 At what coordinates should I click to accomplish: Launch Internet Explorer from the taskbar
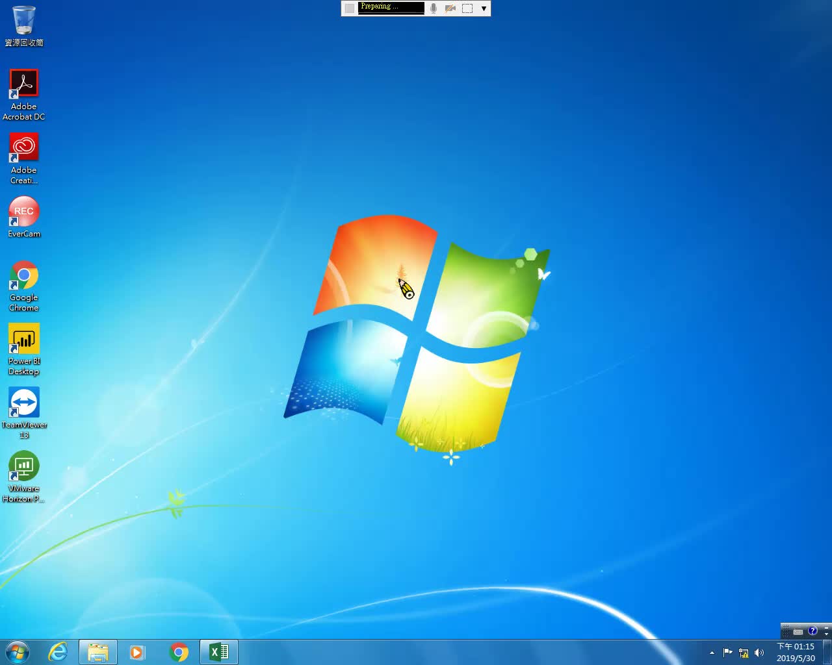pyautogui.click(x=58, y=652)
